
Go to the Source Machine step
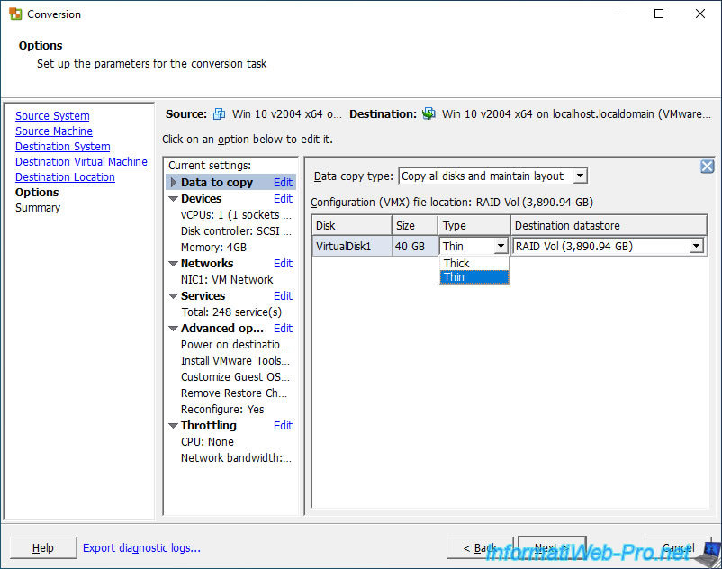point(54,131)
